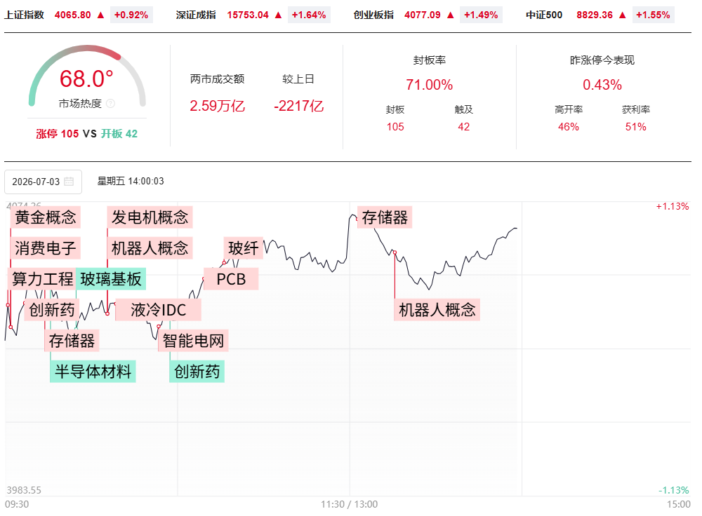
Task: Click the 黄金概念 sector label
Action: (45, 217)
